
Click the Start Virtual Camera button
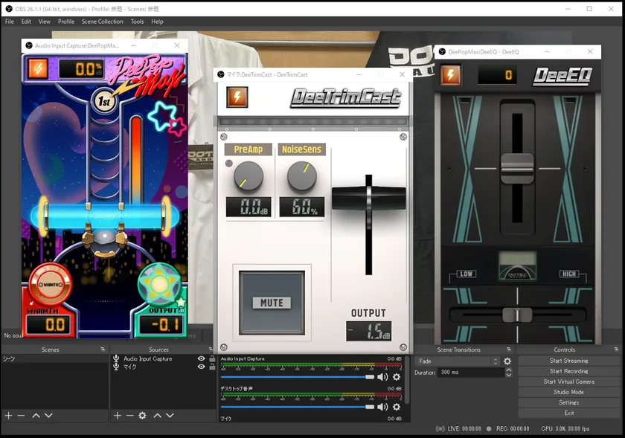pyautogui.click(x=568, y=381)
